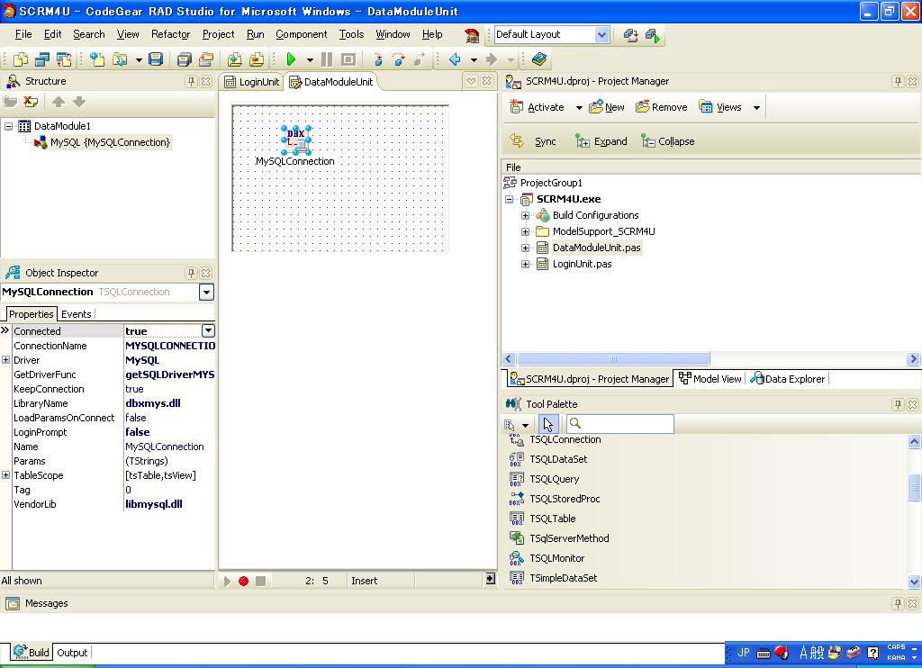Expand the Driver property

[x=6, y=360]
